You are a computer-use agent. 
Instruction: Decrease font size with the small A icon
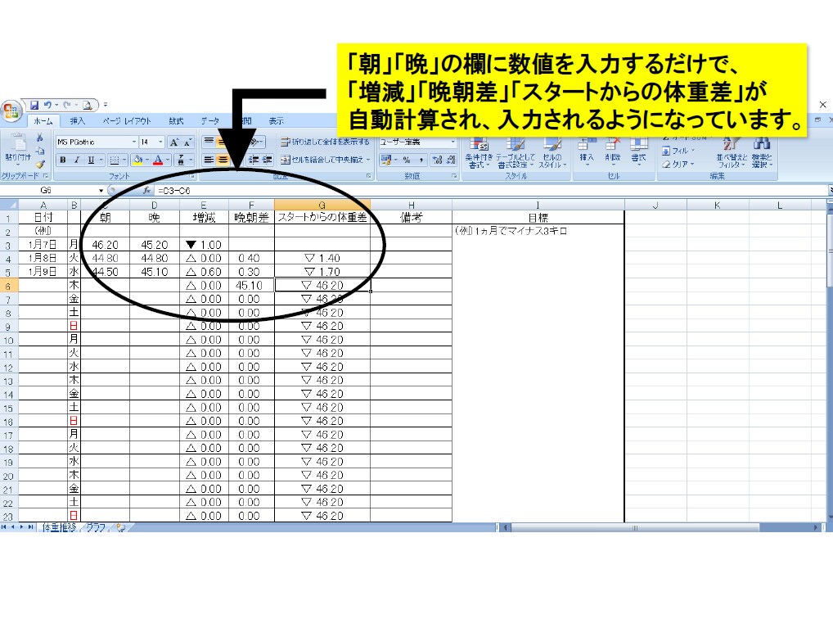187,142
